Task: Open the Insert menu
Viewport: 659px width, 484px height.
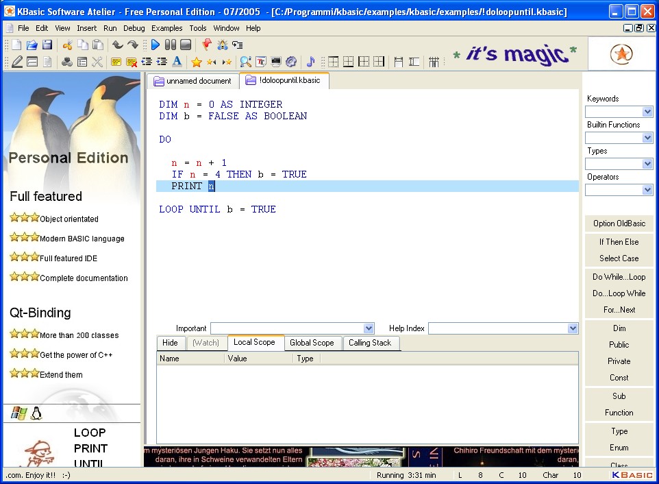Action: coord(86,28)
